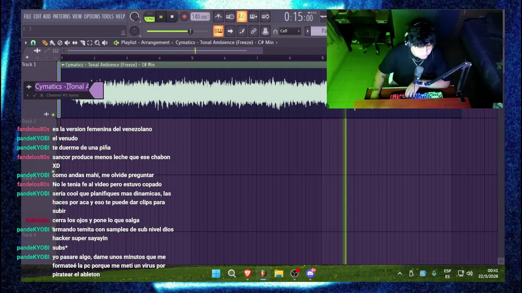Toggle SONG / PAT playback mode
This screenshot has height=293, width=522.
[150, 17]
